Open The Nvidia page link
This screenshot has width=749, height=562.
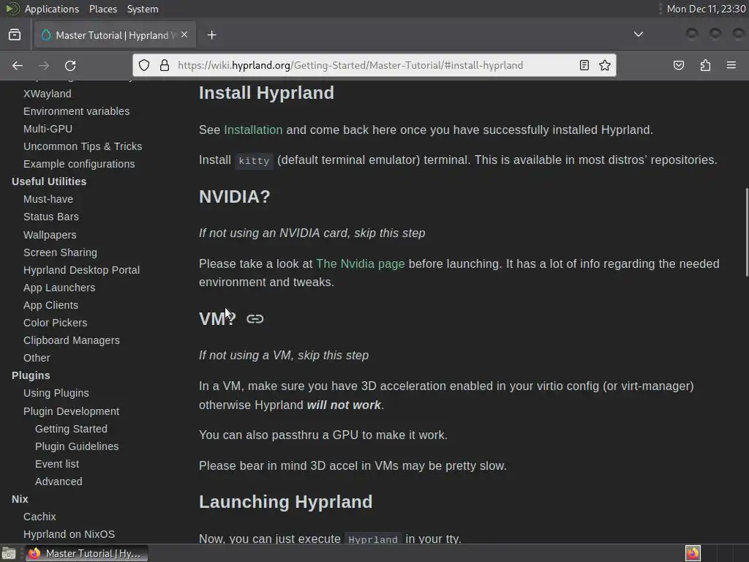tap(360, 263)
